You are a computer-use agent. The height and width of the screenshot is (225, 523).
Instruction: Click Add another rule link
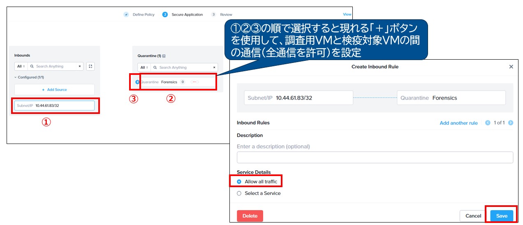click(x=458, y=123)
